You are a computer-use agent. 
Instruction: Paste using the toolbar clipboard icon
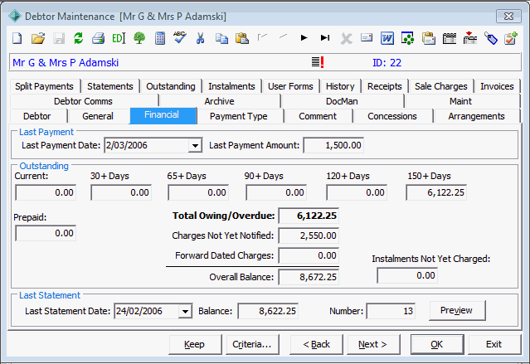[x=242, y=38]
